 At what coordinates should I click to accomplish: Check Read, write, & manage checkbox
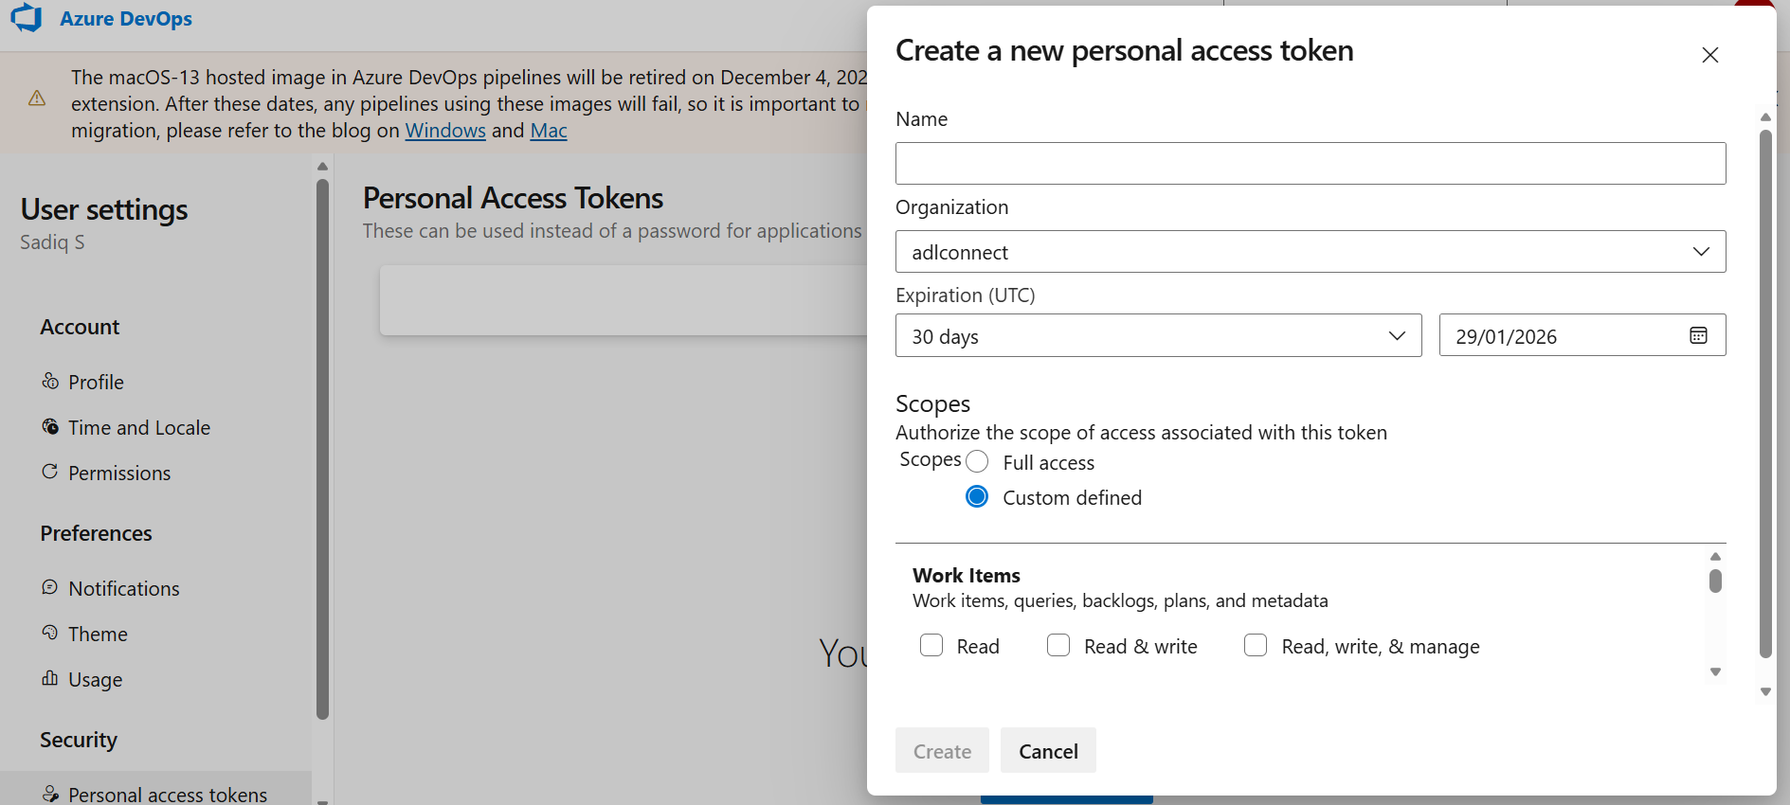[1256, 645]
